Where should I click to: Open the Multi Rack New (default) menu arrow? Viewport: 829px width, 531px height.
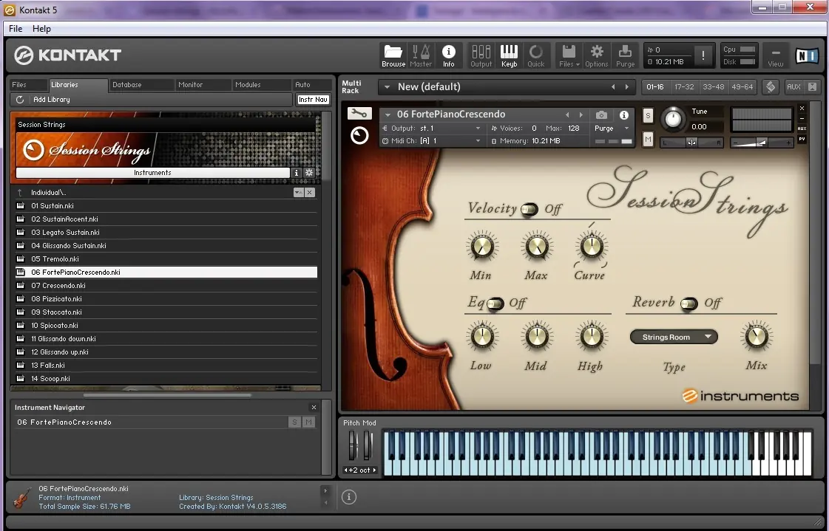(x=387, y=87)
